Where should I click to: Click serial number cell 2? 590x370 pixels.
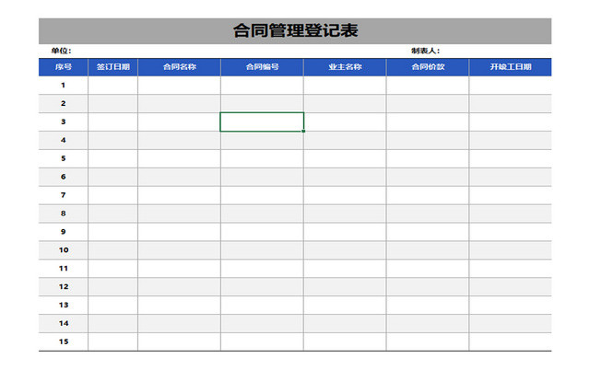click(x=64, y=104)
